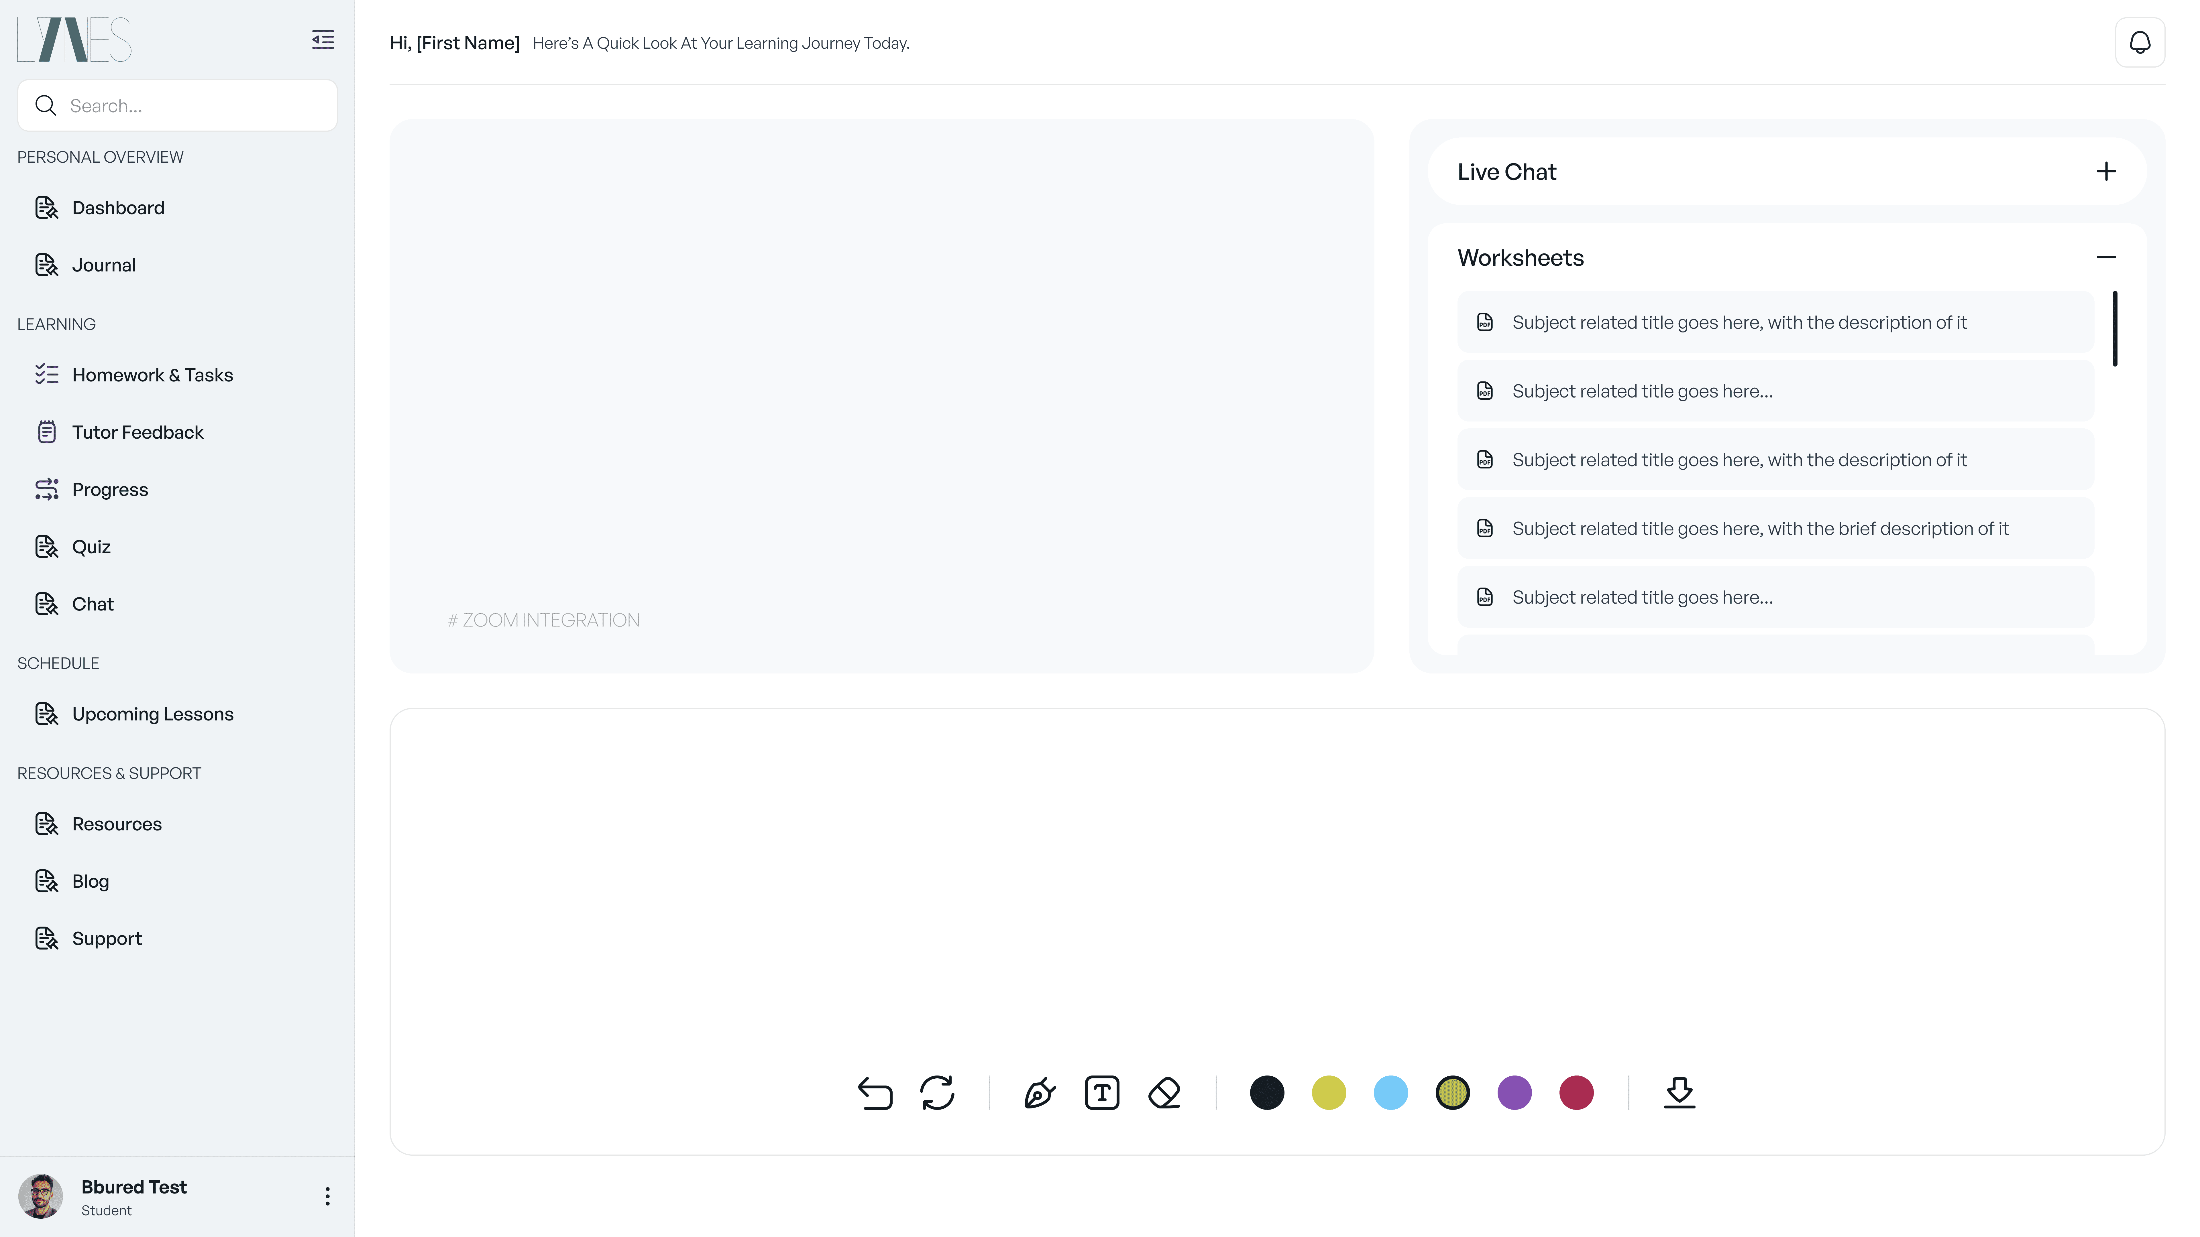Go to Tutor Feedback

click(137, 432)
